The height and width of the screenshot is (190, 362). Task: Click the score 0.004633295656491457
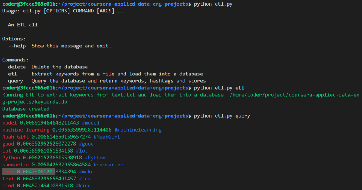click(x=46, y=179)
